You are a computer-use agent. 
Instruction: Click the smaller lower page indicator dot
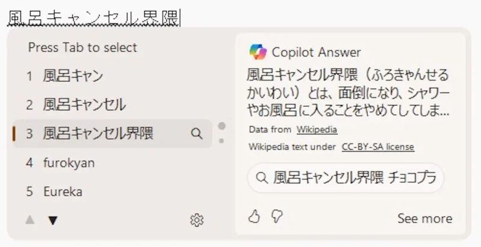click(x=221, y=141)
